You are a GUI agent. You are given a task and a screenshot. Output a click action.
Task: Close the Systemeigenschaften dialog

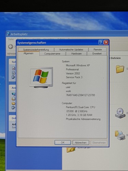point(106,42)
